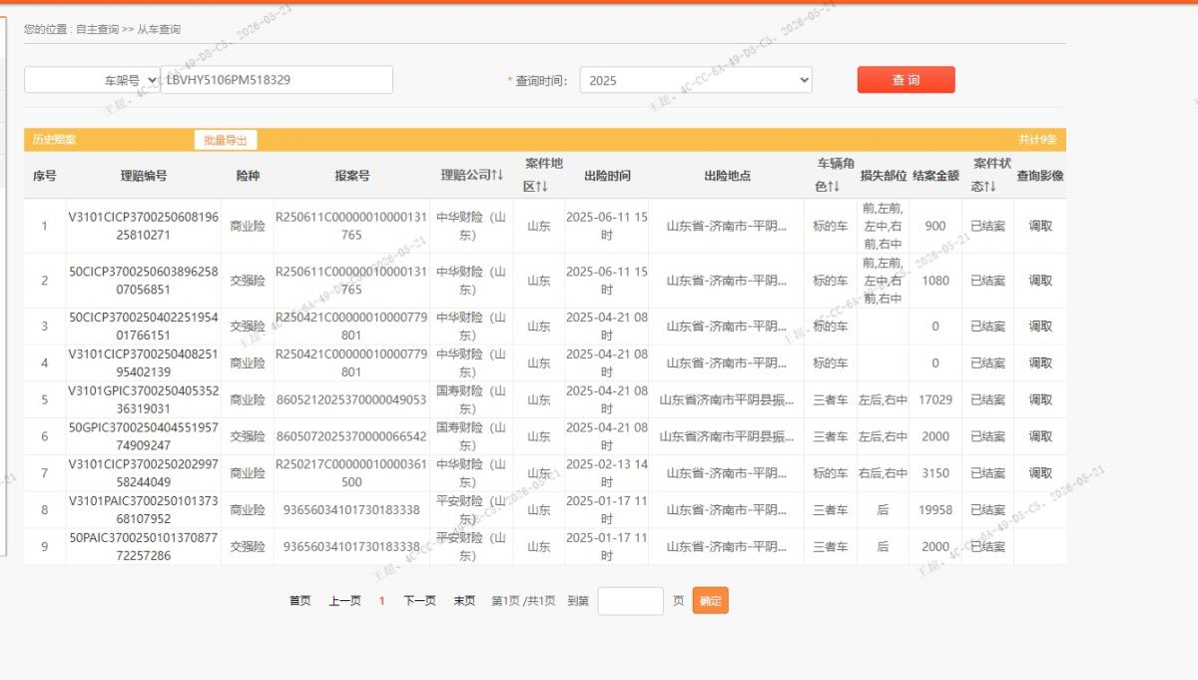Click claim number V3101GPIC370025040535236319031
Image resolution: width=1198 pixels, height=680 pixels.
pyautogui.click(x=144, y=399)
